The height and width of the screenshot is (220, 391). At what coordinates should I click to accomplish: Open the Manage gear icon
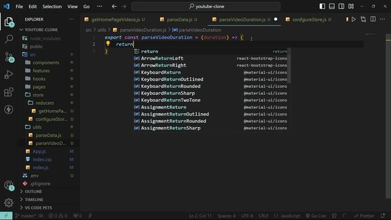click(9, 202)
